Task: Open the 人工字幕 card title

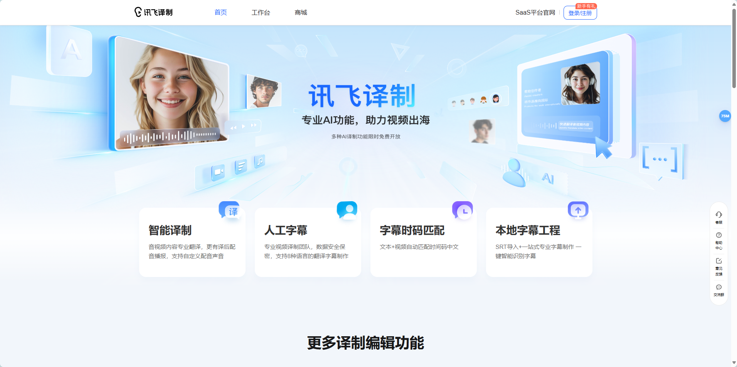Action: tap(286, 230)
